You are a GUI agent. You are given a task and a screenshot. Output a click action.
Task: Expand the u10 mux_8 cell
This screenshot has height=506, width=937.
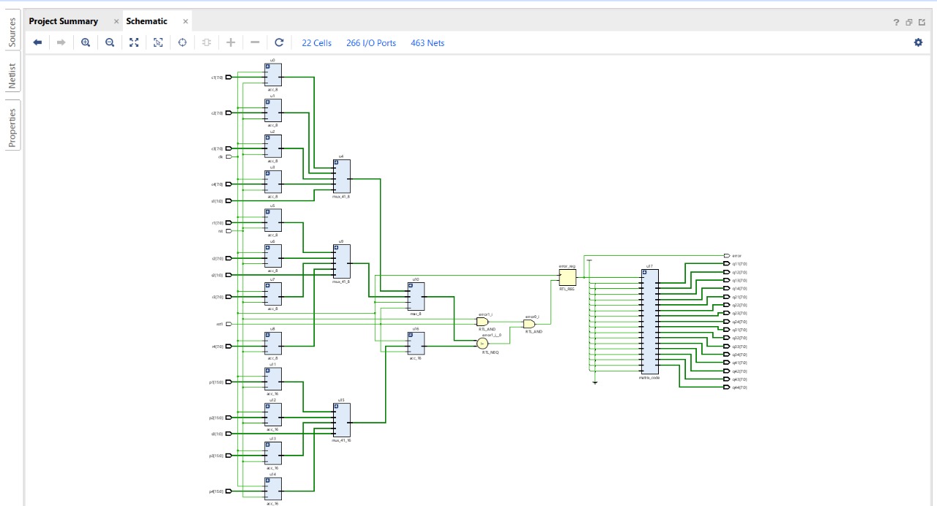point(411,285)
